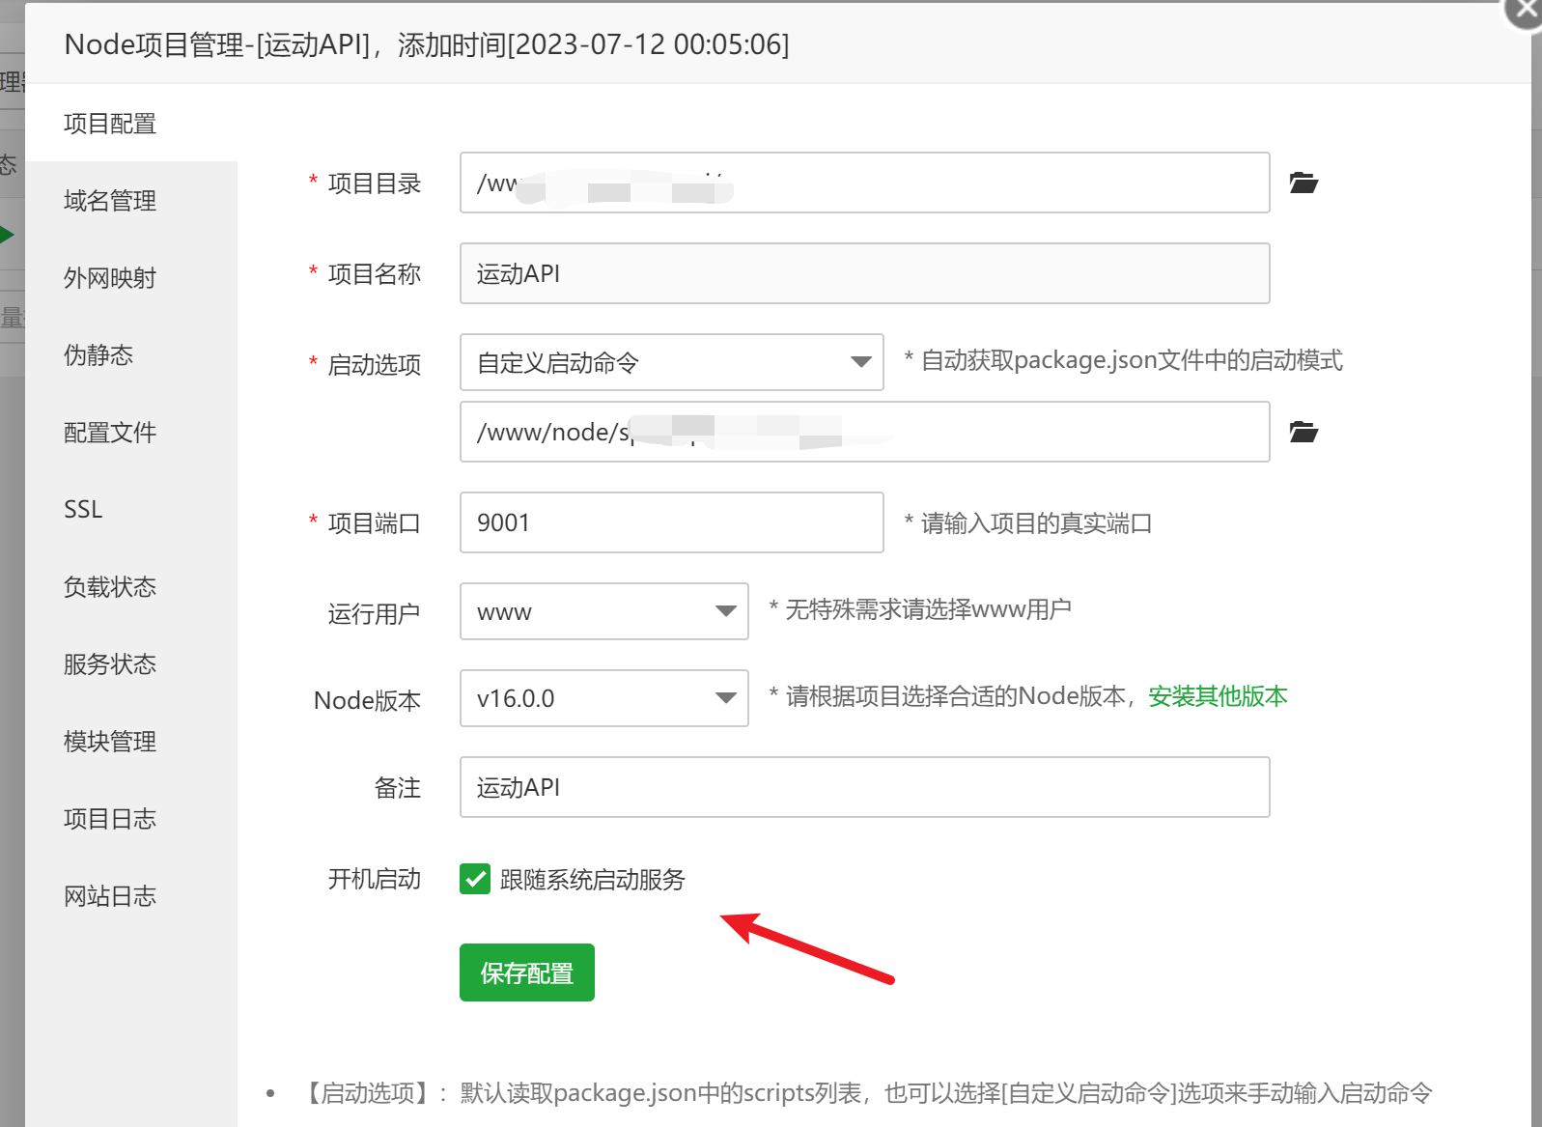Click the 项目名称 field showing 运动API
The height and width of the screenshot is (1127, 1542).
coord(865,273)
